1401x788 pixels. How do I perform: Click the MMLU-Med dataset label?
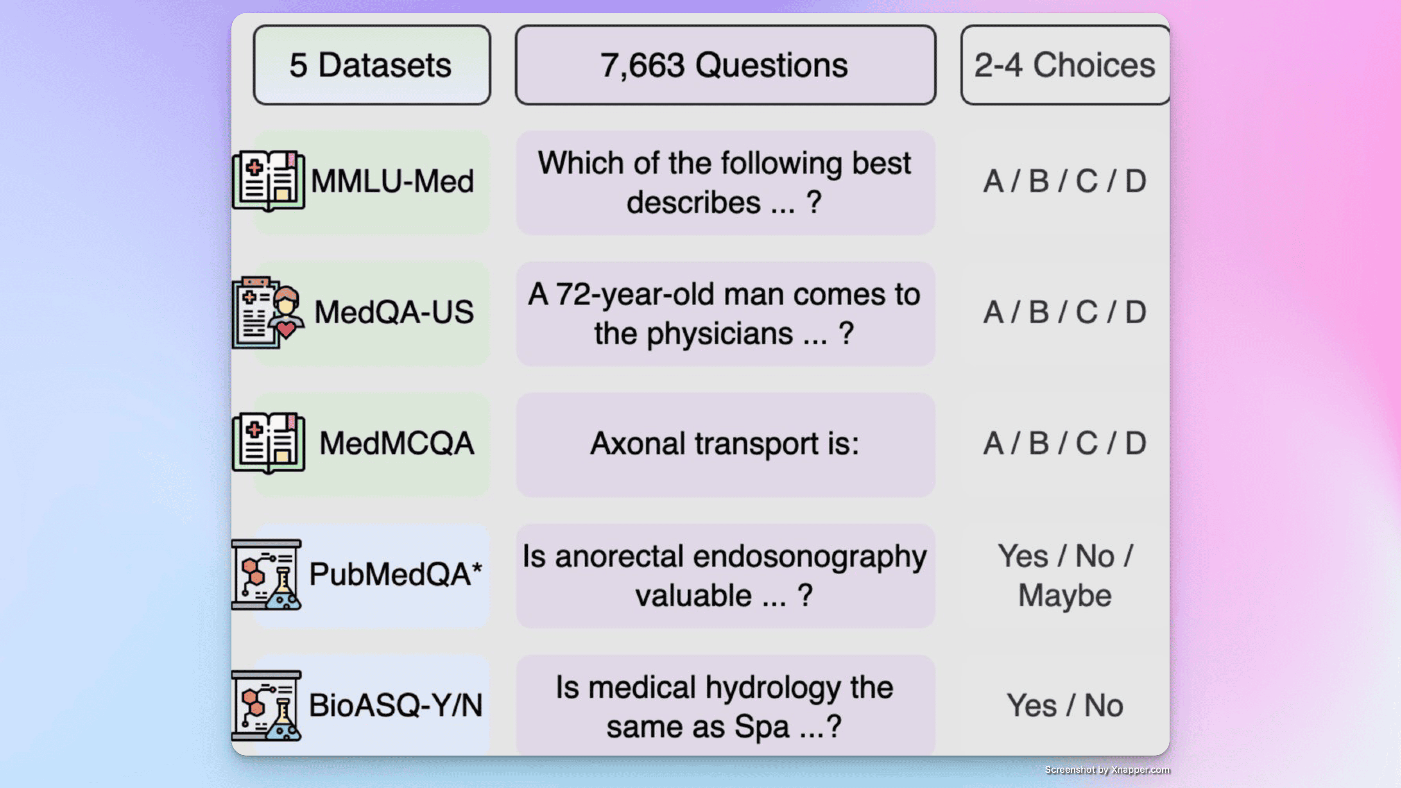click(x=392, y=181)
